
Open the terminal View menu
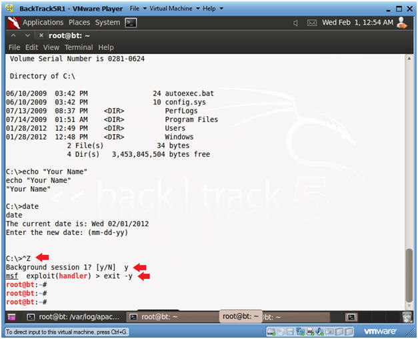coord(51,47)
